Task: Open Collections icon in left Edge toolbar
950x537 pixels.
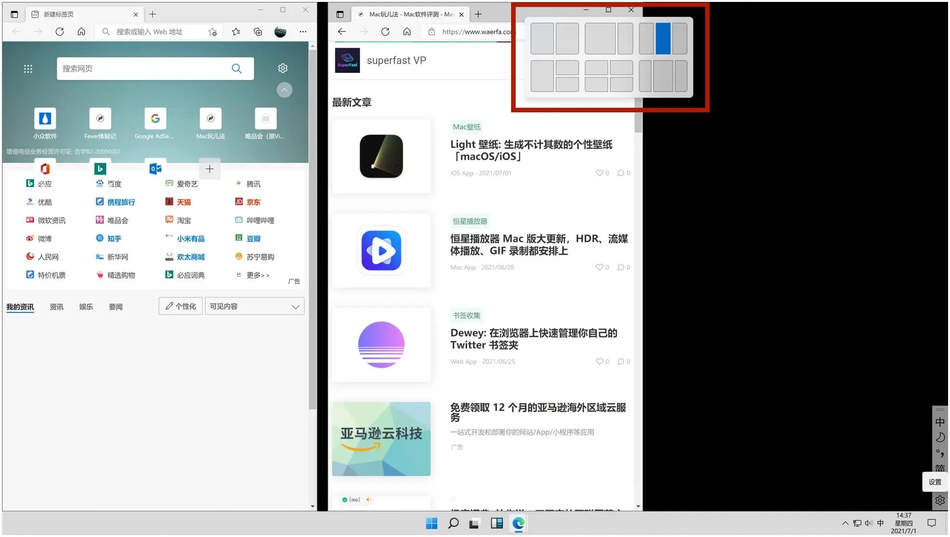Action: (x=258, y=32)
